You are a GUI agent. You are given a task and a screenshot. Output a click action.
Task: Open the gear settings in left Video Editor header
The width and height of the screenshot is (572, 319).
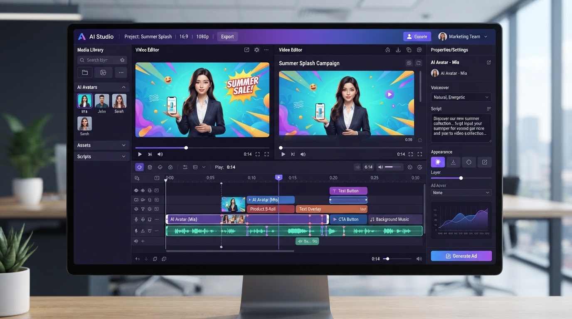coord(256,50)
